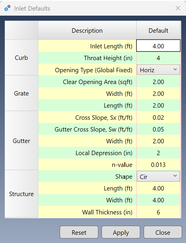Select the Wall Thickness value cell
186x243 pixels.
pyautogui.click(x=158, y=212)
